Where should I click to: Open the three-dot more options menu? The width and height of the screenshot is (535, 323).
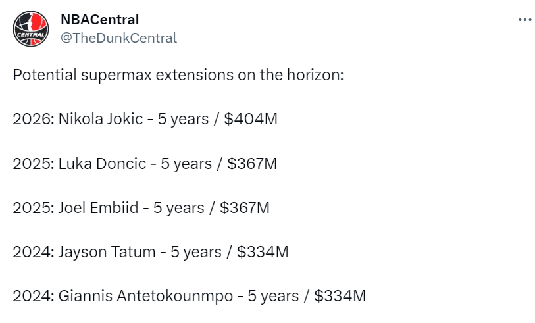pyautogui.click(x=524, y=20)
